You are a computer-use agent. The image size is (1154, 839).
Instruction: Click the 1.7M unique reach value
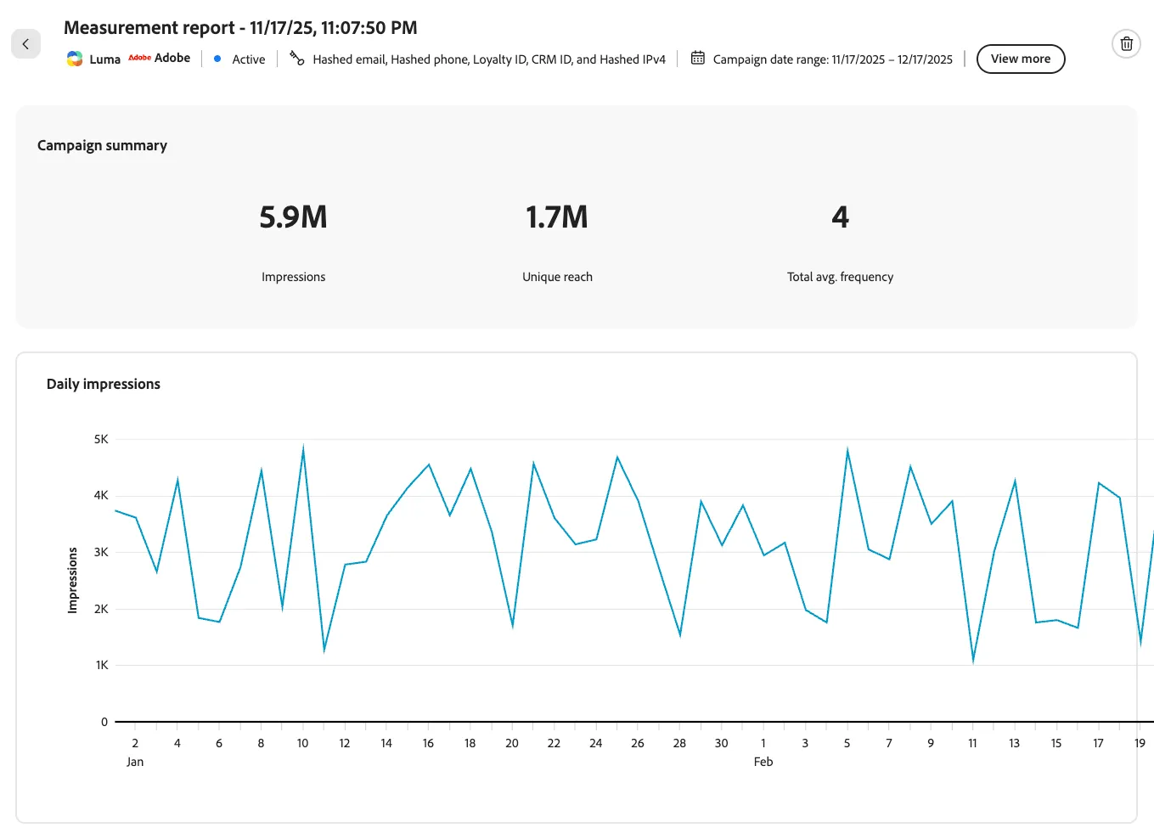click(557, 217)
